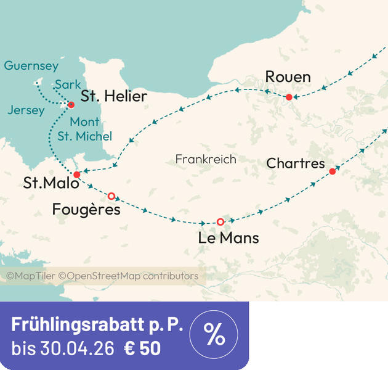Click the St. Helier red marker
Image resolution: width=388 pixels, height=370 pixels.
point(71,104)
